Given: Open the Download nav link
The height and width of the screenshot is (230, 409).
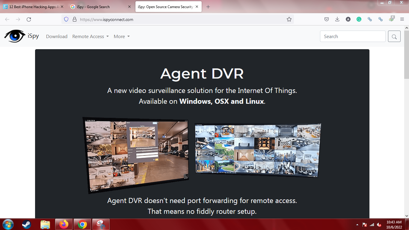Looking at the screenshot, I should [x=57, y=36].
